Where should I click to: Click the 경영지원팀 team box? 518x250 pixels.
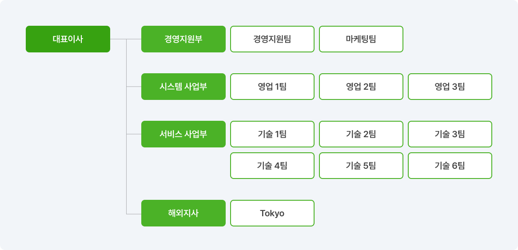pyautogui.click(x=272, y=39)
